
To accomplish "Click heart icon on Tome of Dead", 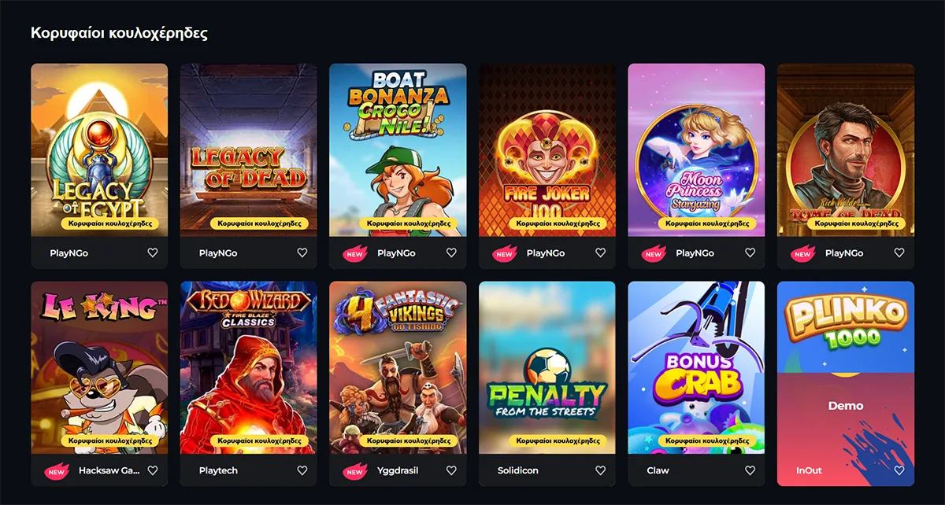I will [x=899, y=253].
